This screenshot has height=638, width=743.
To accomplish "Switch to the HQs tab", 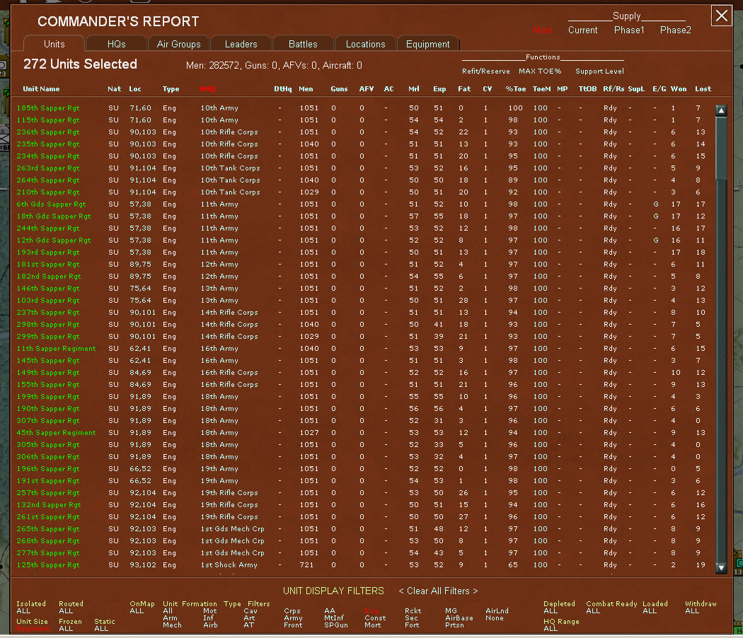I will click(117, 44).
